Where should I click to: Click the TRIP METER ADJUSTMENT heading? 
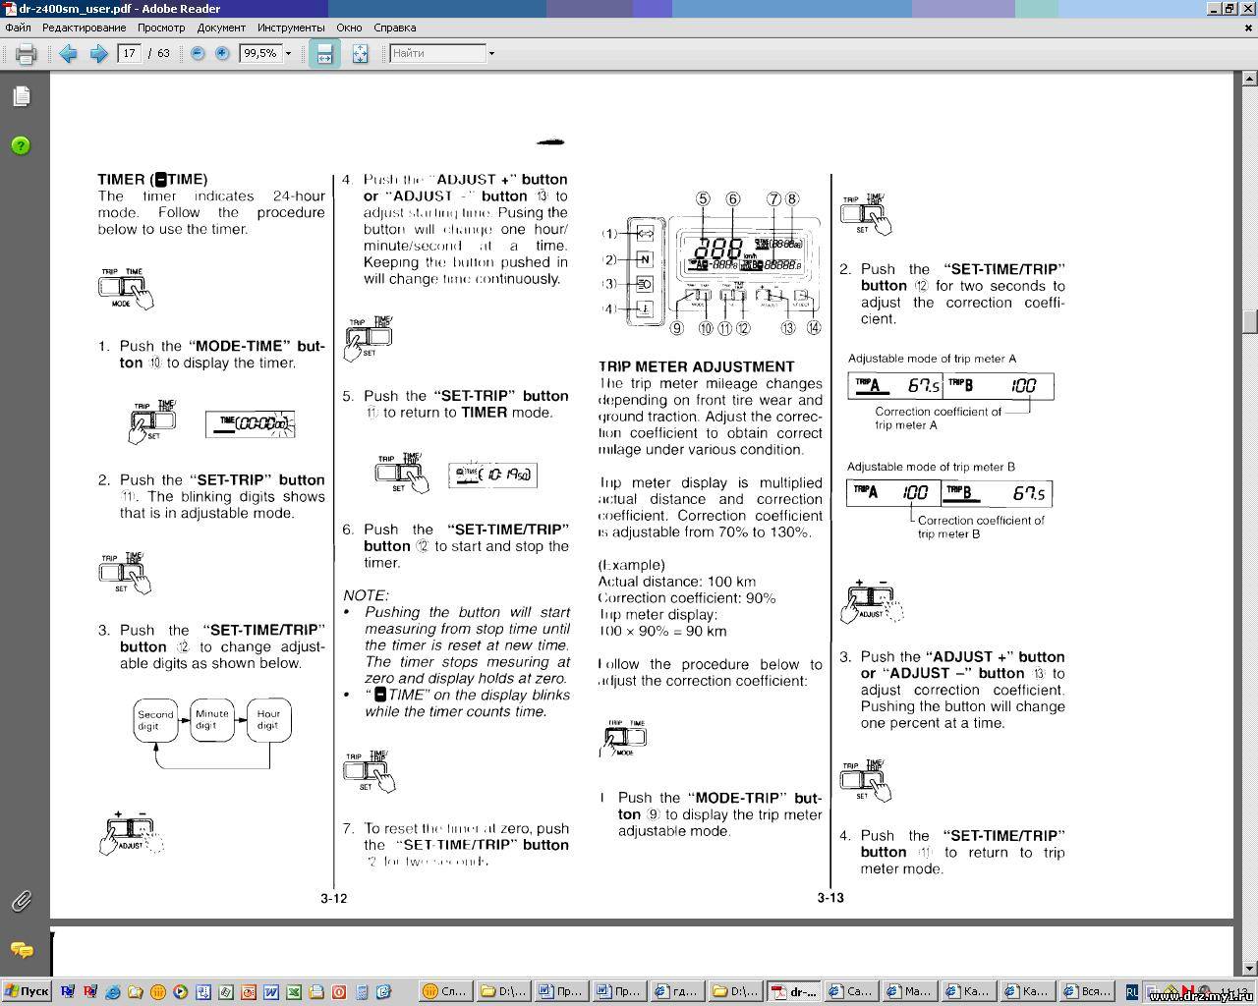697,366
